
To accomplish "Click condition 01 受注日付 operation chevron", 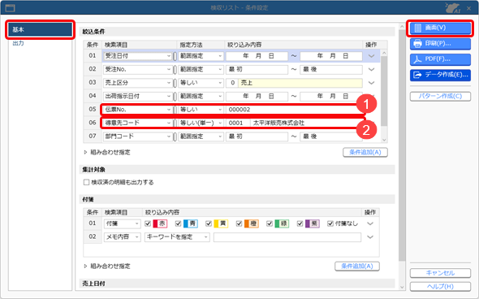I will coord(371,56).
